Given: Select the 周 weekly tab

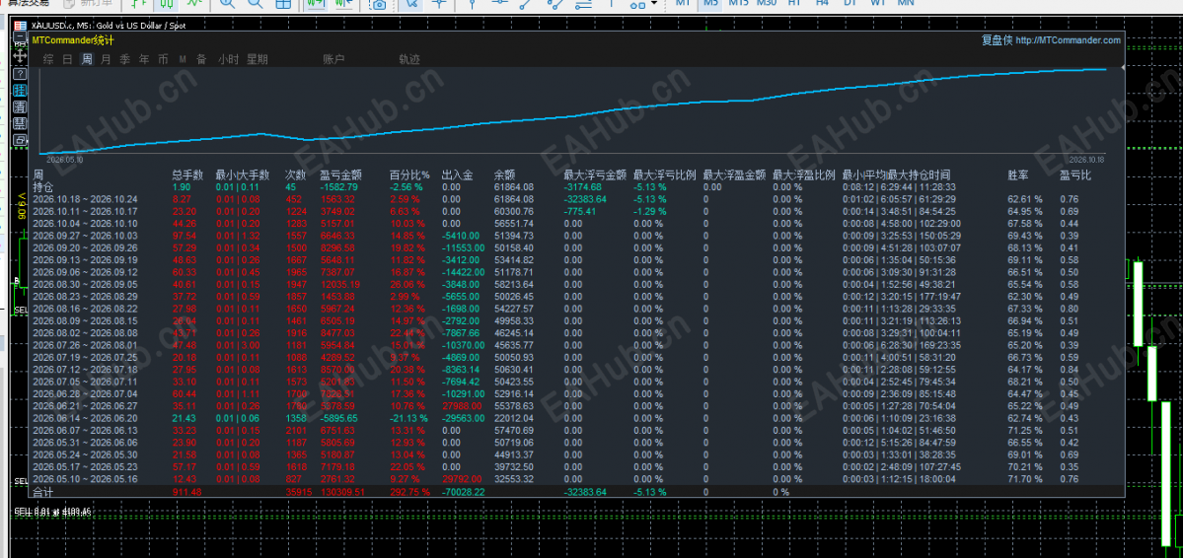Looking at the screenshot, I should click(x=87, y=59).
